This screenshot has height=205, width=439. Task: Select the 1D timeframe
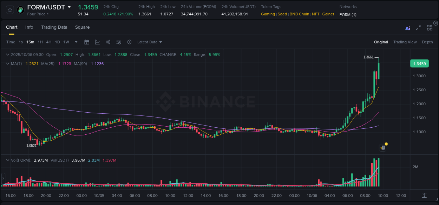(57, 42)
